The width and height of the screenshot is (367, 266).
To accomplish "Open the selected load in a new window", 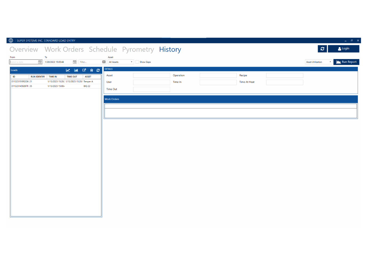I will (84, 70).
